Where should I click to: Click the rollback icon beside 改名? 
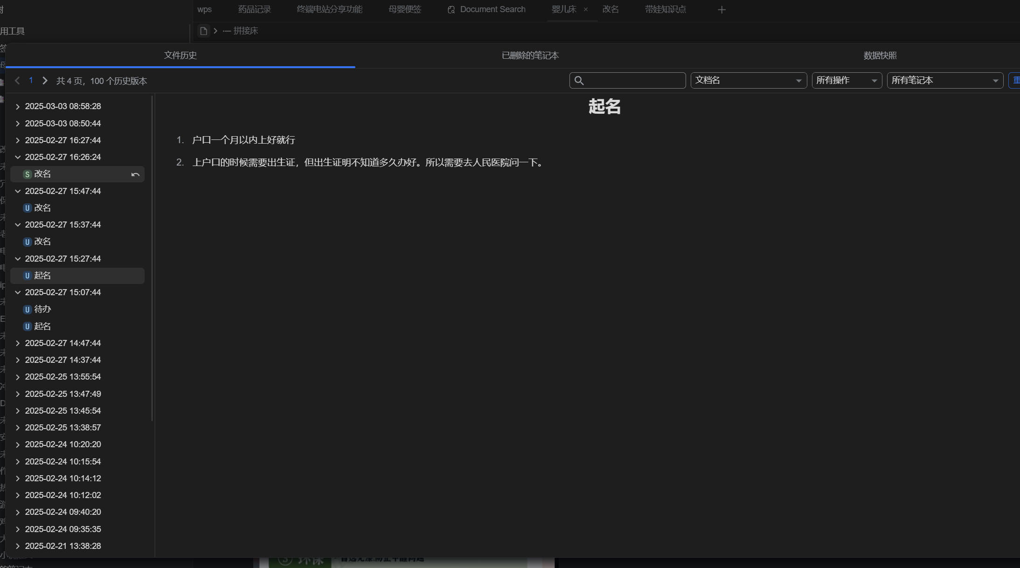tap(135, 174)
